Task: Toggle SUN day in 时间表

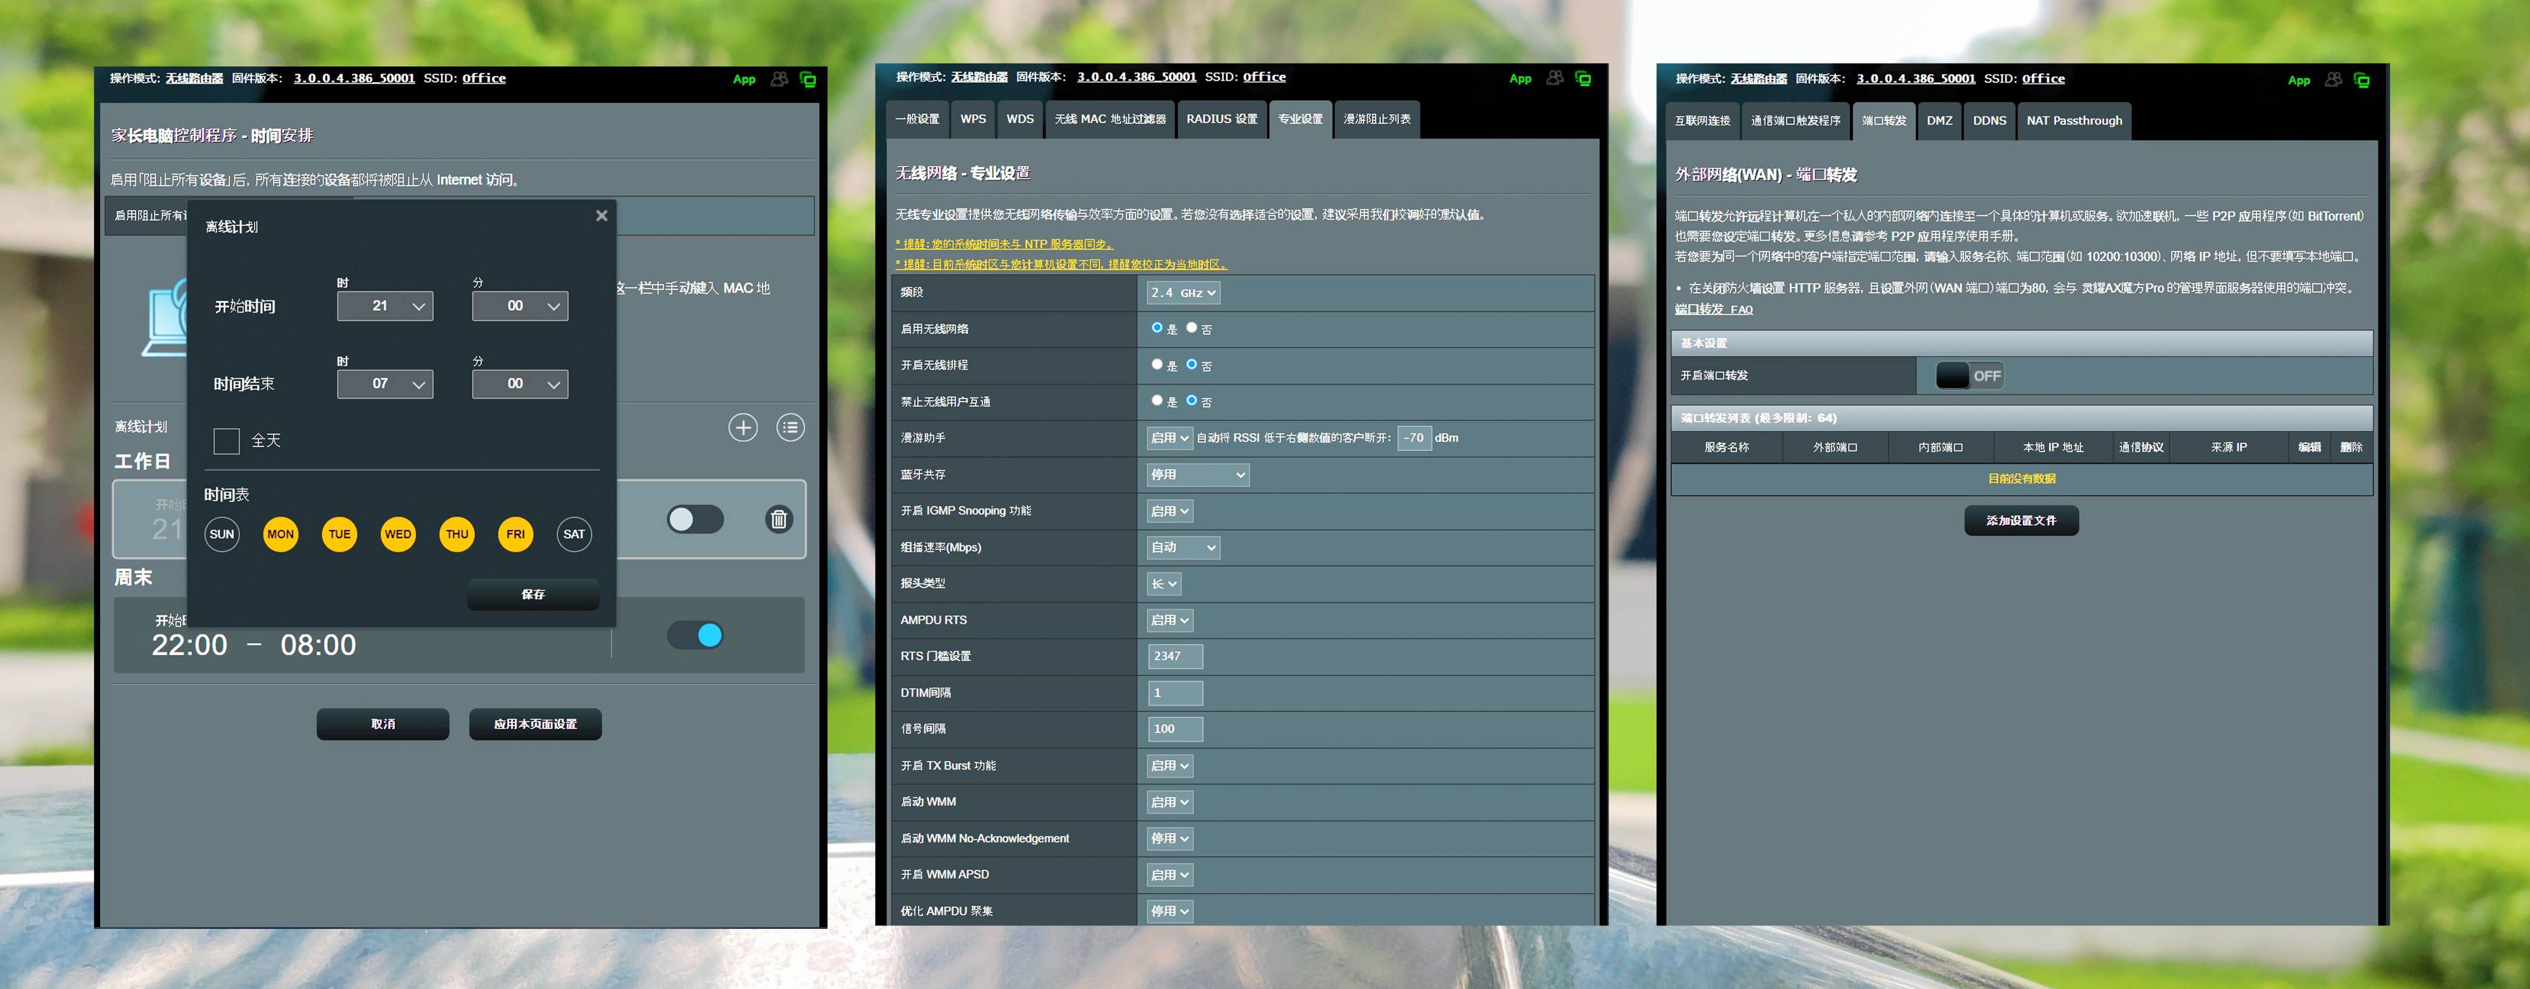Action: point(222,534)
